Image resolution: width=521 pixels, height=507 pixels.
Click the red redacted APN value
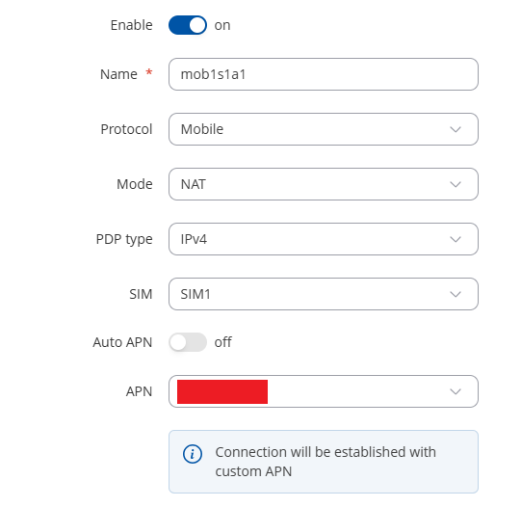coord(222,391)
